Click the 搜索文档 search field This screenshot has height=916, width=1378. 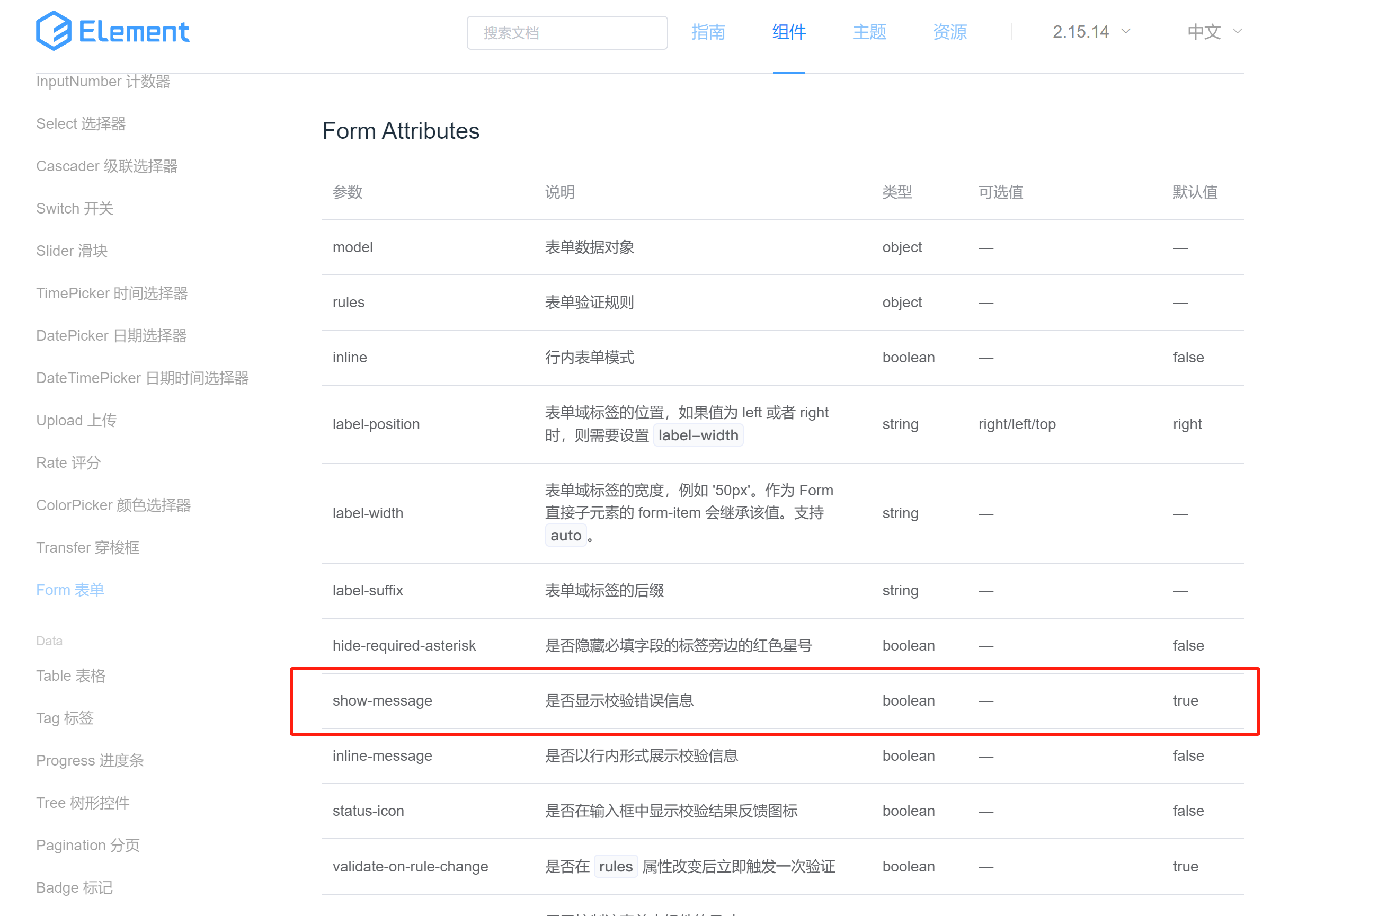(x=567, y=33)
